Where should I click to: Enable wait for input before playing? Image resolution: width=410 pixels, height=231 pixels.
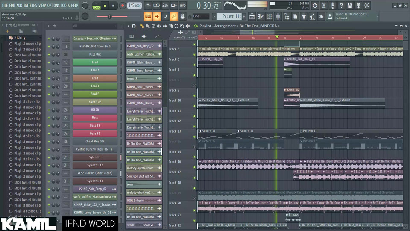point(157,5)
